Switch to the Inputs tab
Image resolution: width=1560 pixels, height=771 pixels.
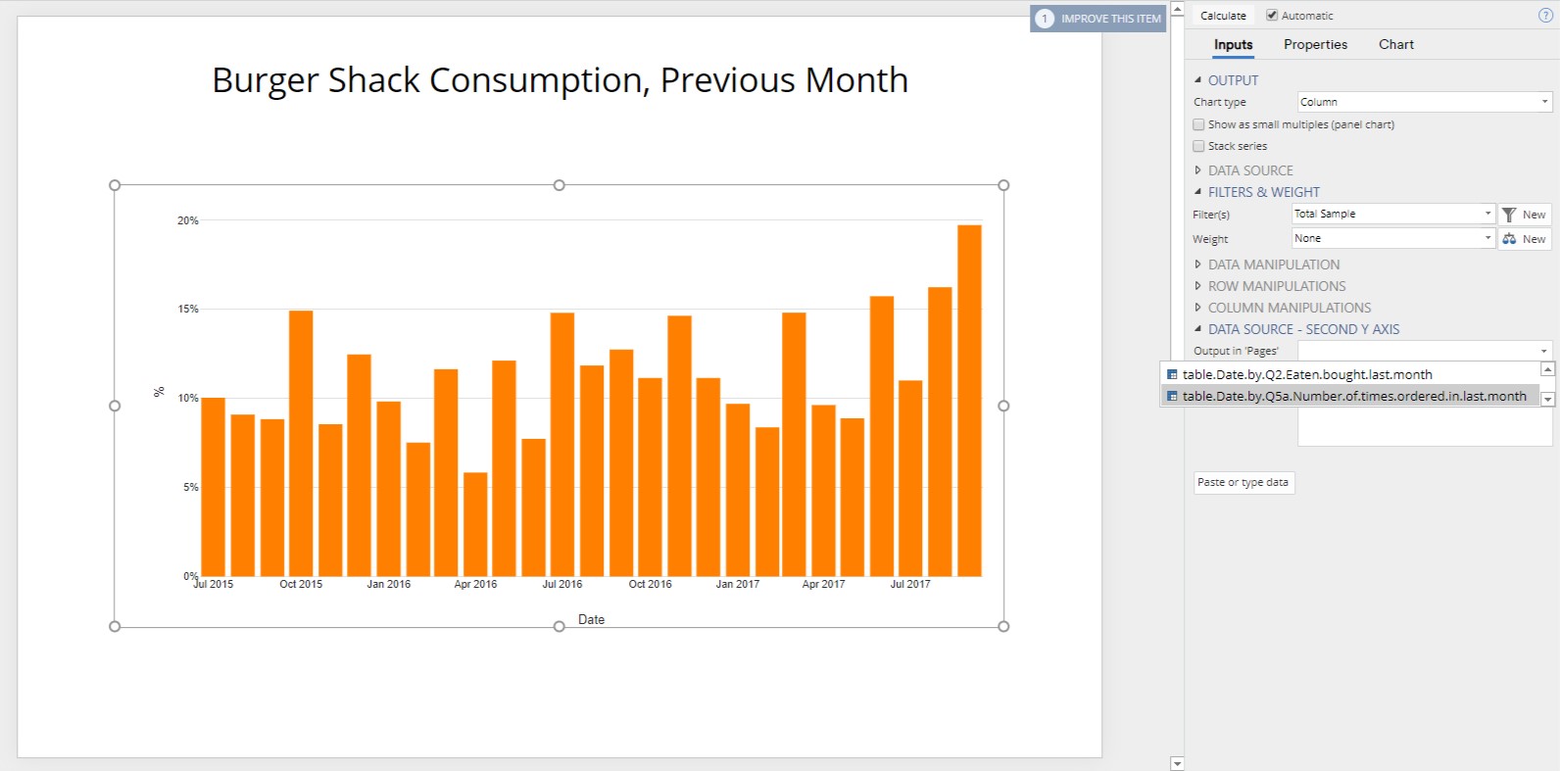click(x=1233, y=44)
